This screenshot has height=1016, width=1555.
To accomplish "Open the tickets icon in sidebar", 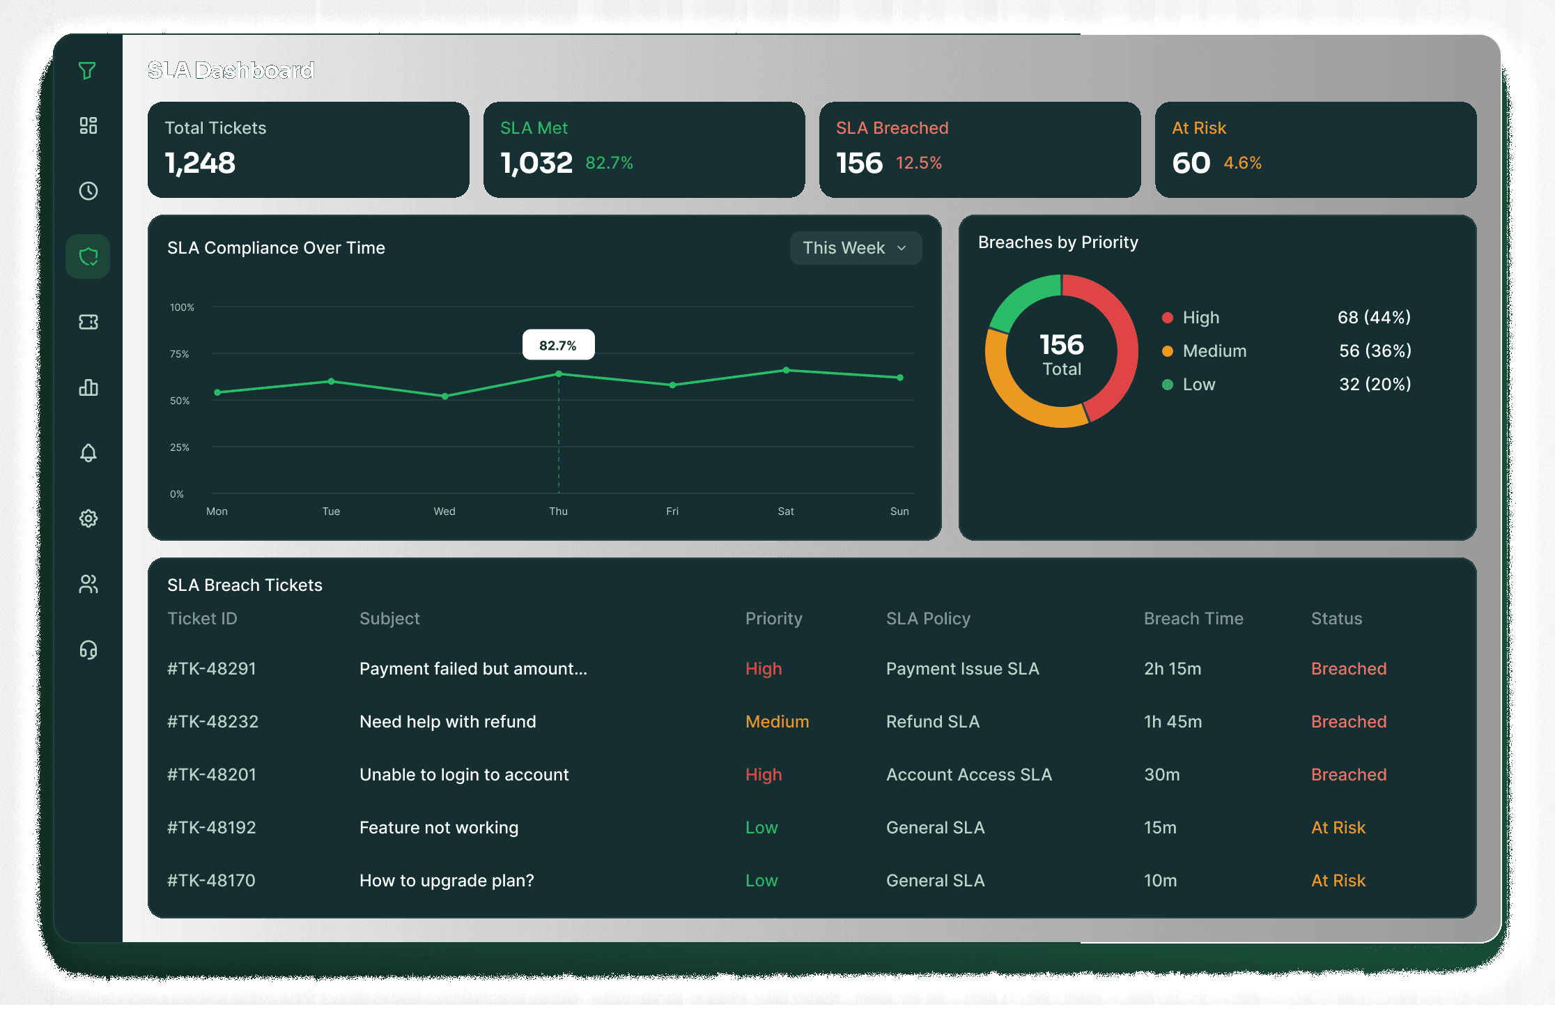I will tap(88, 322).
